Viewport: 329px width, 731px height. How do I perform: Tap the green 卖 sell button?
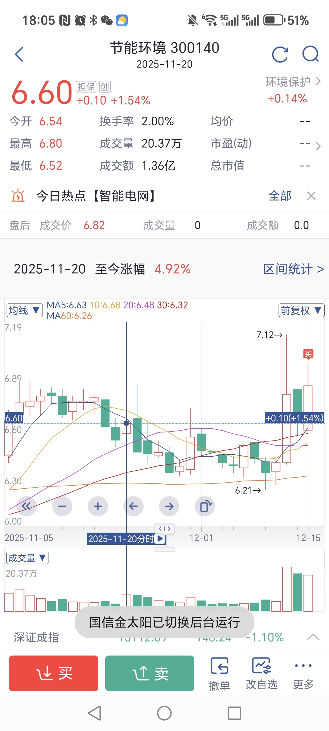pos(150,673)
